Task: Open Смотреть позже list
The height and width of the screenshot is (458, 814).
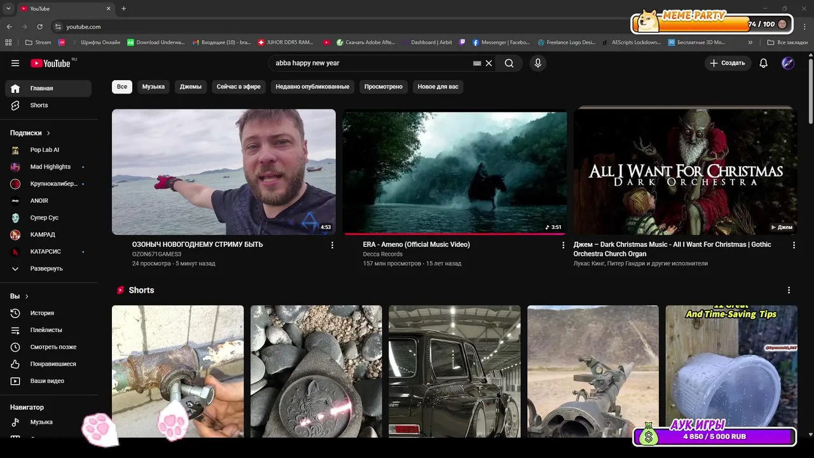Action: coord(48,347)
